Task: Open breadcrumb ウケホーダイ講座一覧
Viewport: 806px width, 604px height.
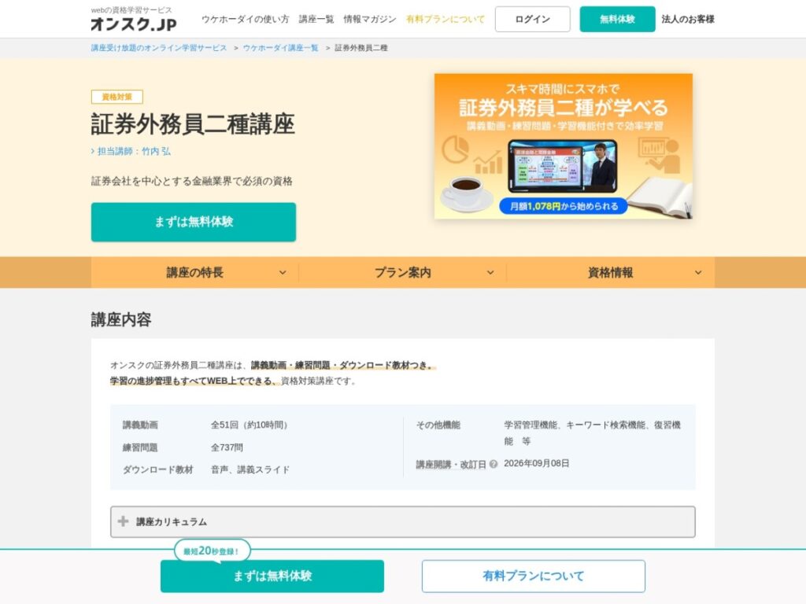Action: pos(281,48)
